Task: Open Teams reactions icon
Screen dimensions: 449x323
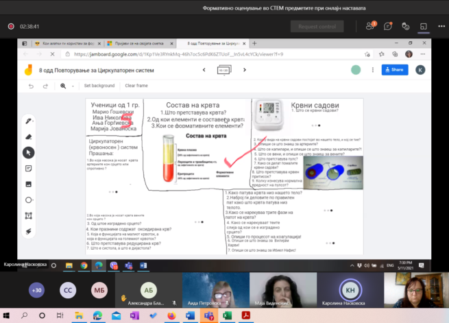Action: pos(406,26)
